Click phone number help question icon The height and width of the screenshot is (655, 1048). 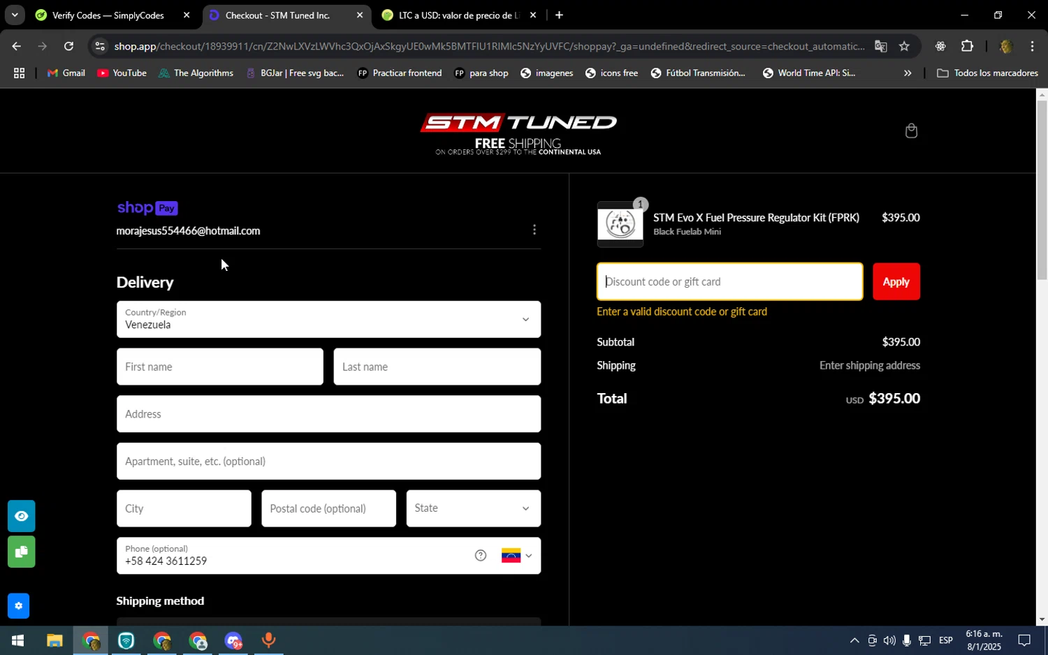(x=481, y=556)
